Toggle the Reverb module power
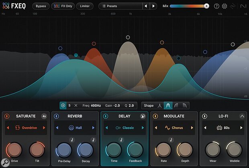 click(56, 116)
